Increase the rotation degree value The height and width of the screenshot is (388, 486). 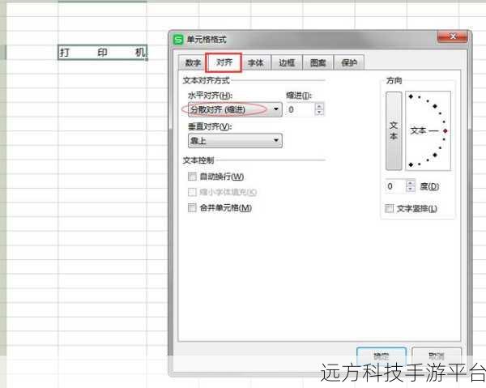click(x=411, y=183)
